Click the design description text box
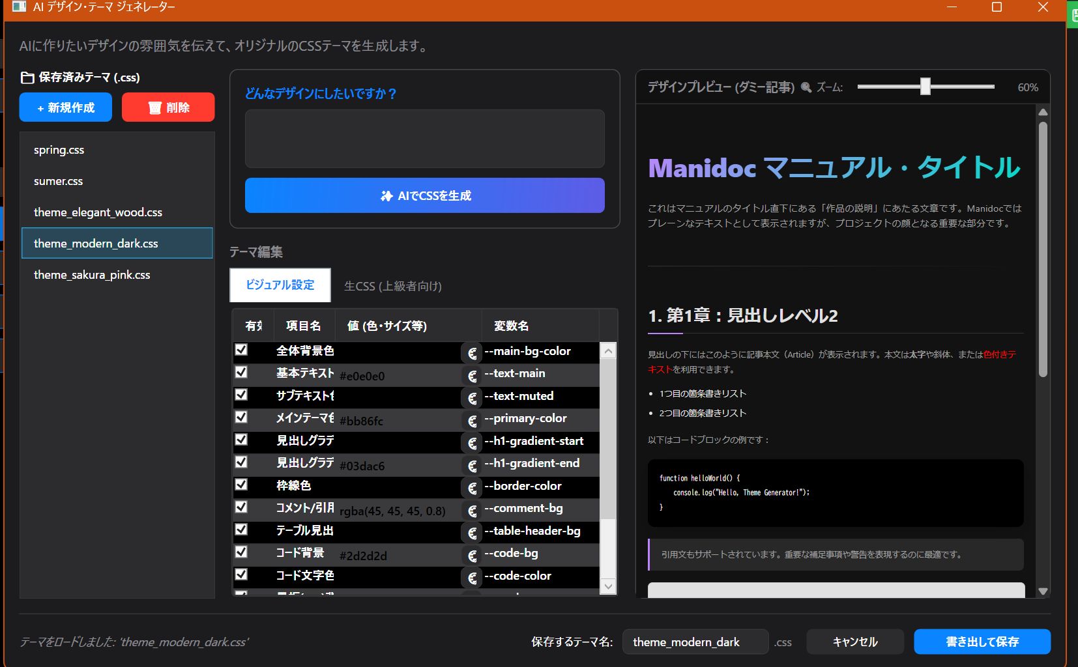1078x667 pixels. click(x=424, y=139)
